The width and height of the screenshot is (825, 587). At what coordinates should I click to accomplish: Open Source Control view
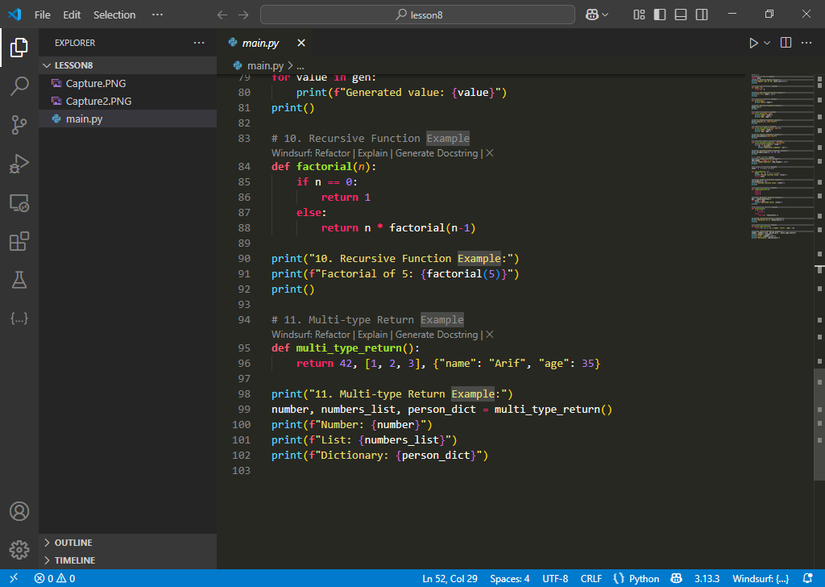point(19,125)
